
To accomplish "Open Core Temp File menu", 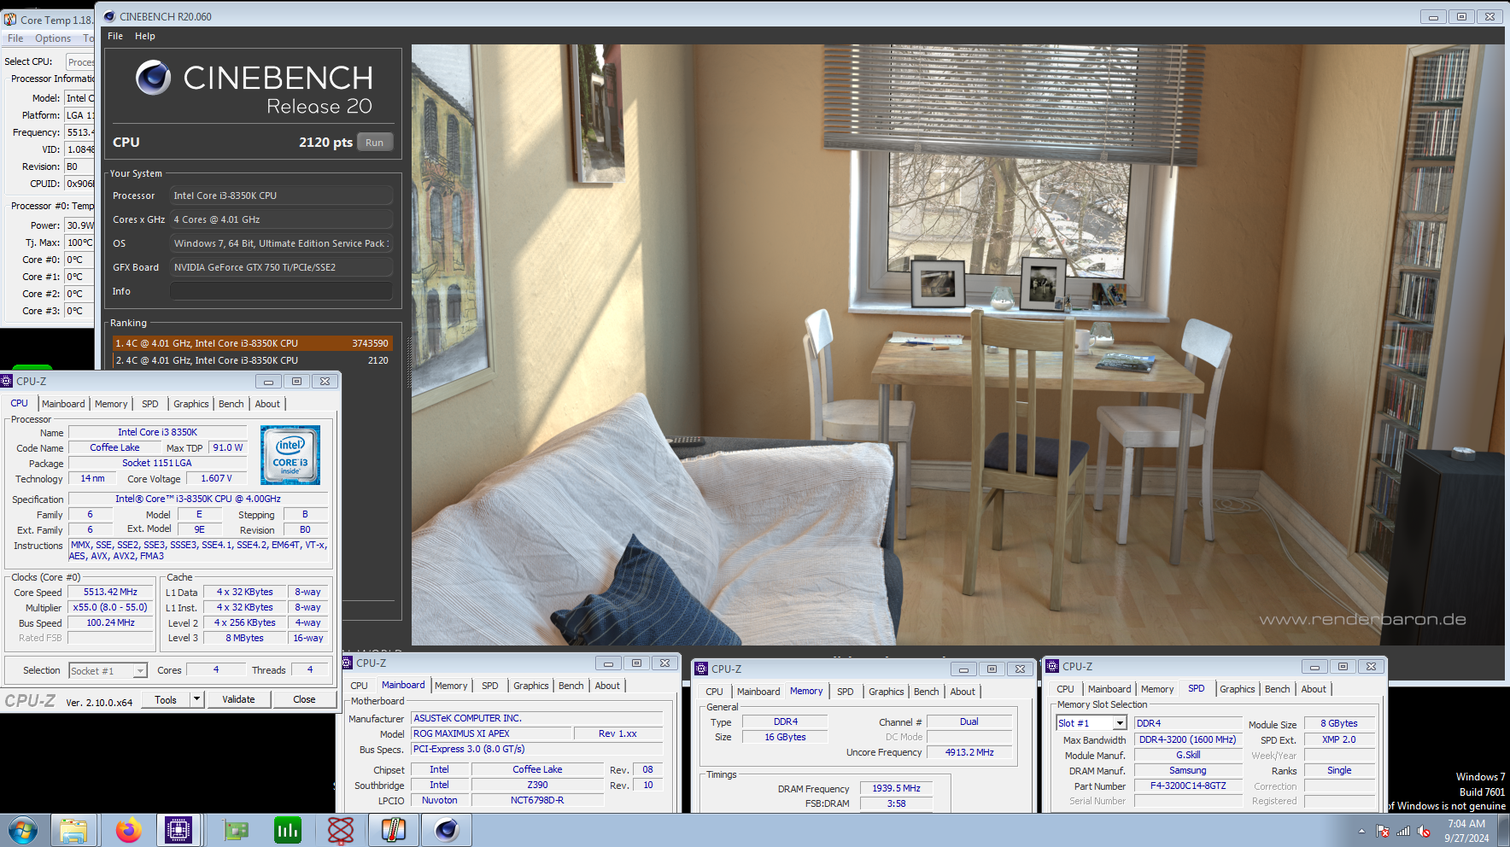I will point(15,38).
